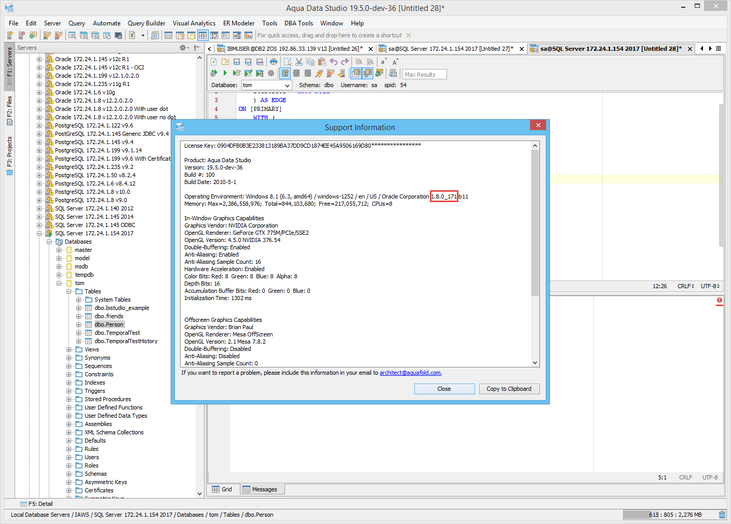Click the Visual Analytics chart icon in main toolbar
Image resolution: width=731 pixels, height=524 pixels.
(248, 35)
